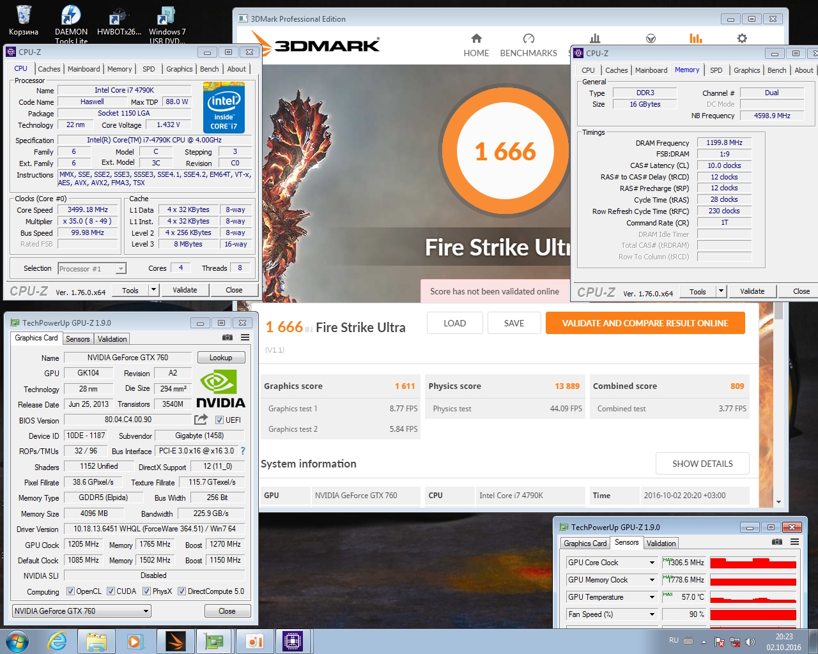The image size is (818, 654).
Task: Toggle PhysX checkbox in GPU-Z
Action: (x=146, y=591)
